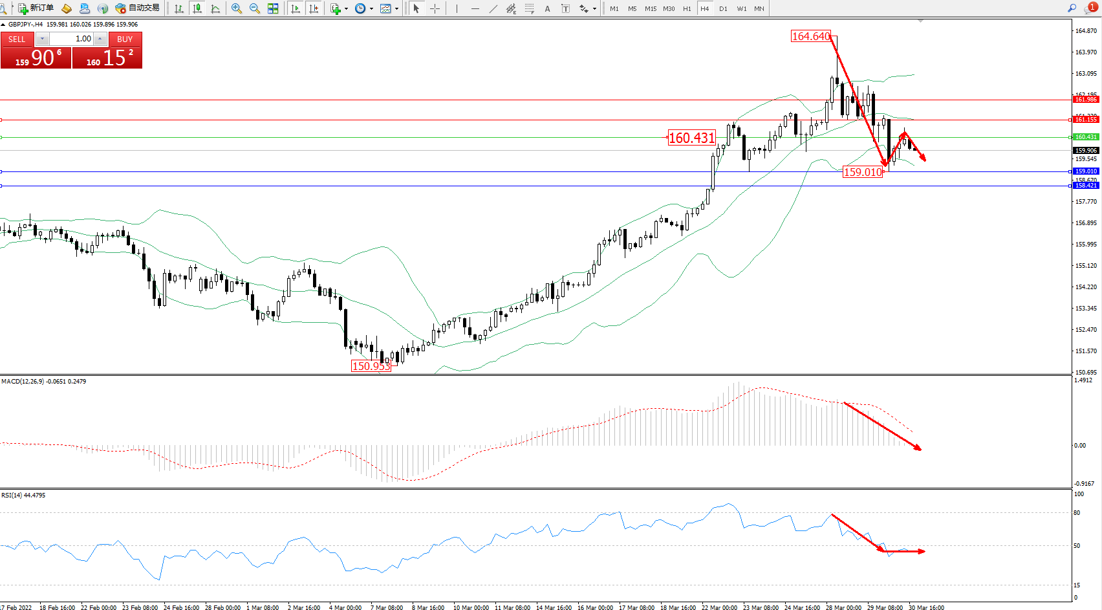Image resolution: width=1102 pixels, height=610 pixels.
Task: Select the crosshair tool
Action: point(435,8)
